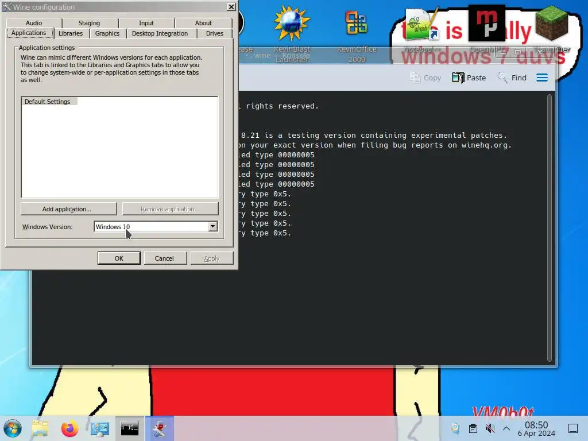
Task: Open the system settings taskbar icon
Action: (100, 428)
